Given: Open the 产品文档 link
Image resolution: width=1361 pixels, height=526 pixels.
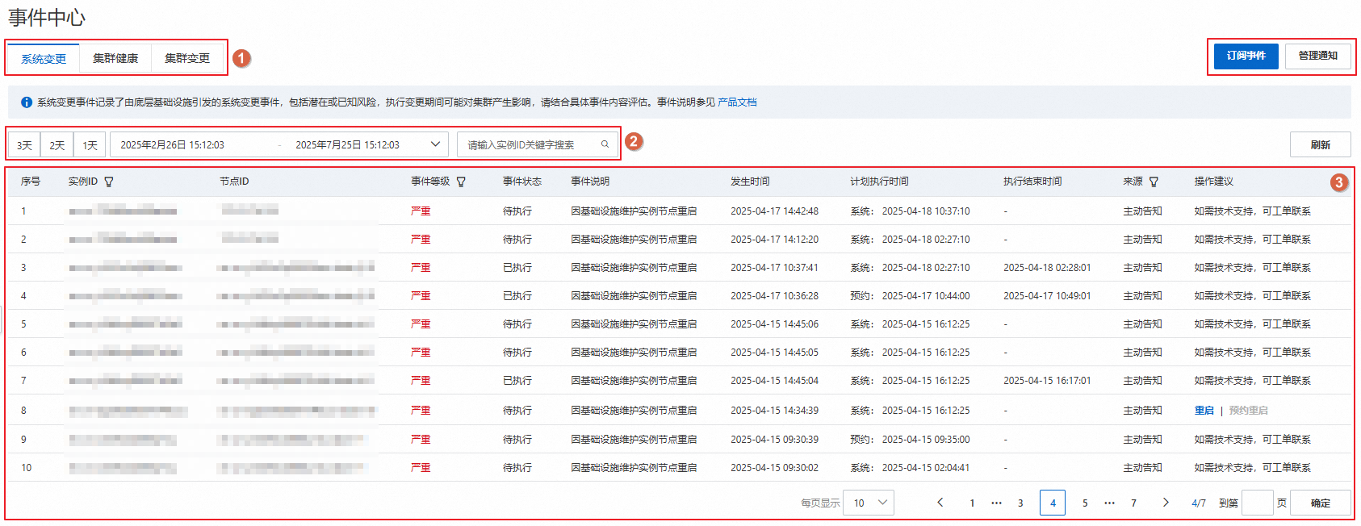Looking at the screenshot, I should [x=737, y=102].
